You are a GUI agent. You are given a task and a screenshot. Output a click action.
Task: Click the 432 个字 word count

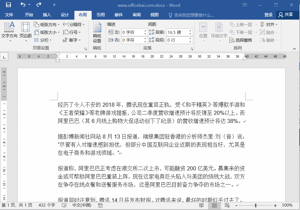pyautogui.click(x=47, y=205)
